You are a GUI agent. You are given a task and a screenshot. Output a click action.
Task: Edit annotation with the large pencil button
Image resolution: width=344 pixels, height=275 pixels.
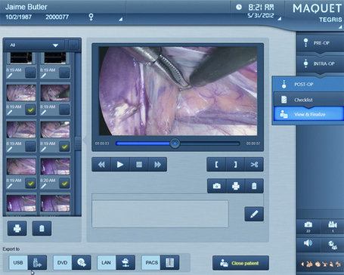pyautogui.click(x=254, y=214)
